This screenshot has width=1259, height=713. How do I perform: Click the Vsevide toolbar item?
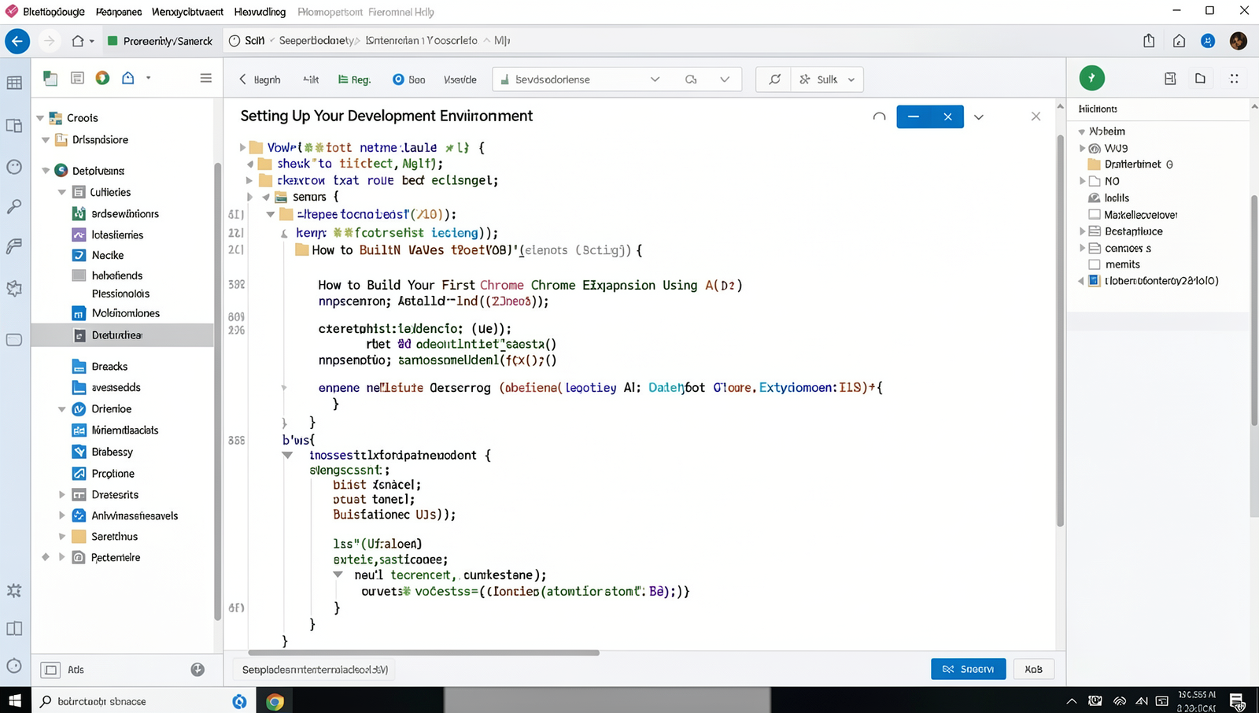460,79
